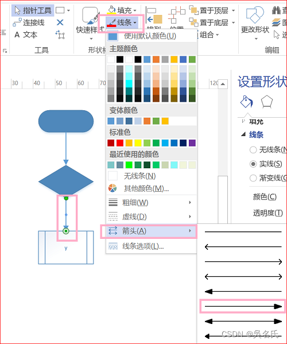Pick the yellow variant color swatch
Image resolution: width=287 pixels, height=344 pixels.
[x=165, y=121]
